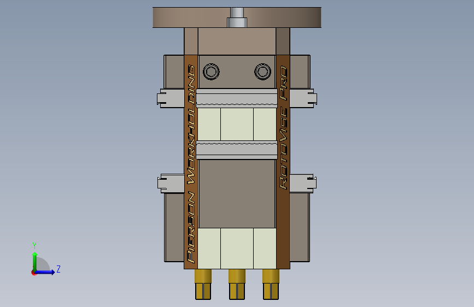Select the upper-right side clamp bracket
This screenshot has height=307, width=474.
click(303, 98)
